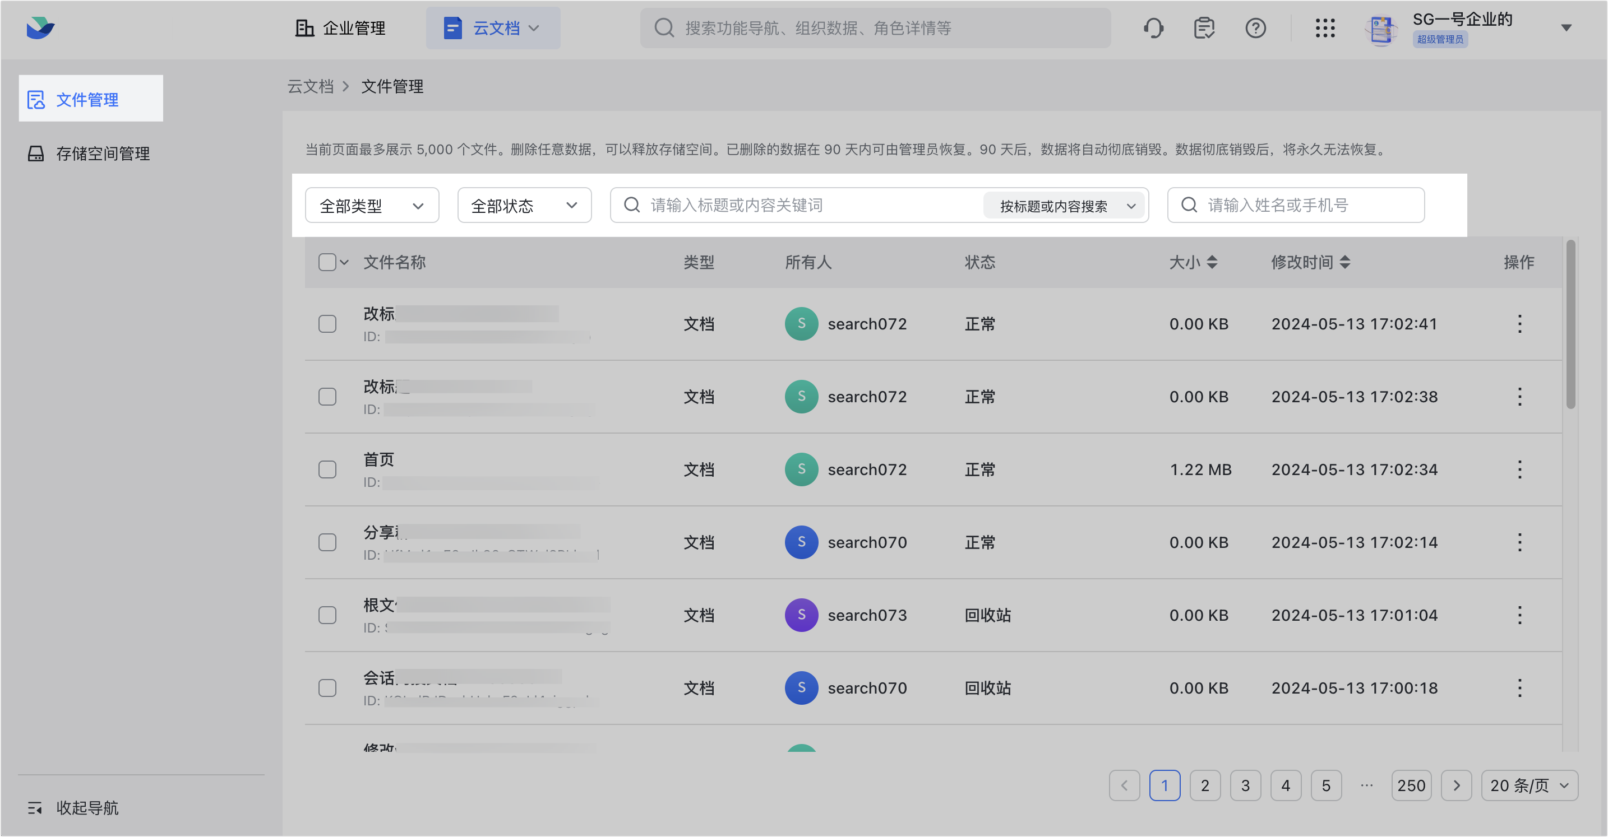Viewport: 1608px width, 837px height.
Task: Focus the name or phone number field
Action: coord(1296,205)
